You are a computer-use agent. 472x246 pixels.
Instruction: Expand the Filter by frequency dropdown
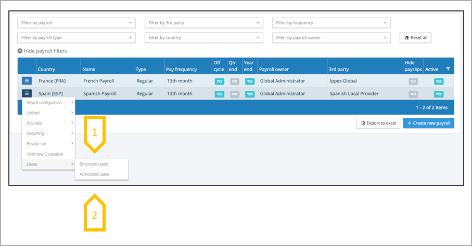(x=331, y=23)
